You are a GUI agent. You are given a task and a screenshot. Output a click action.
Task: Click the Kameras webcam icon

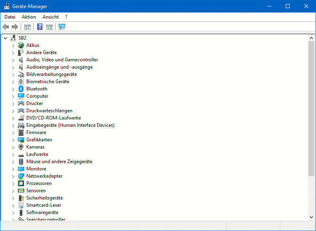pyautogui.click(x=21, y=147)
